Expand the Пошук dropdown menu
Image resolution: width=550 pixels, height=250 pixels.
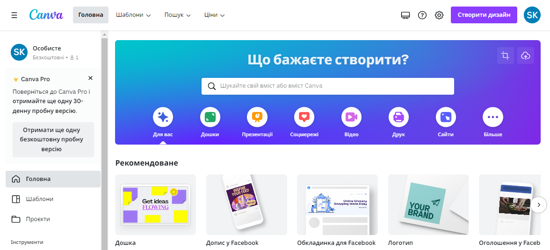[178, 15]
